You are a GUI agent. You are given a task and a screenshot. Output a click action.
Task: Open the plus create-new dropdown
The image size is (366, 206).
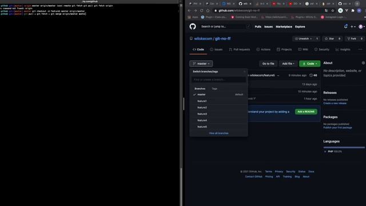353,27
